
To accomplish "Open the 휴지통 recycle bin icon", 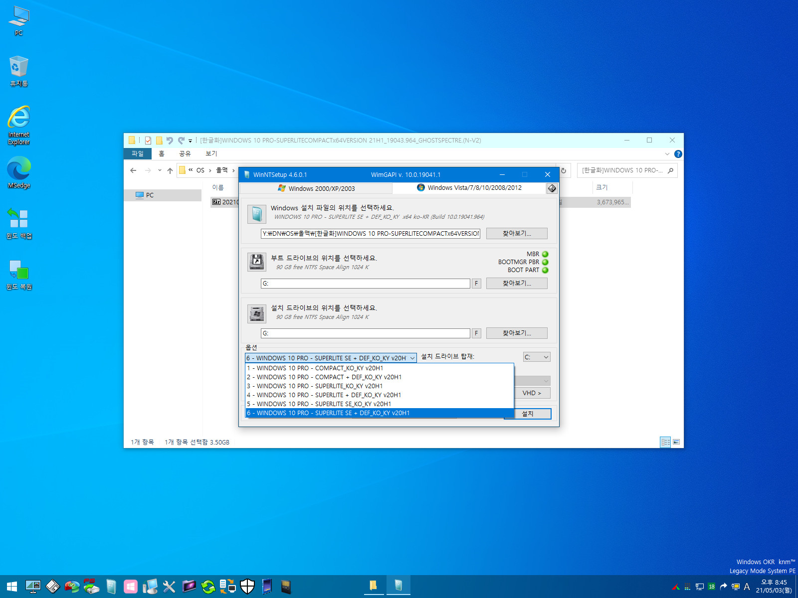I will (19, 71).
